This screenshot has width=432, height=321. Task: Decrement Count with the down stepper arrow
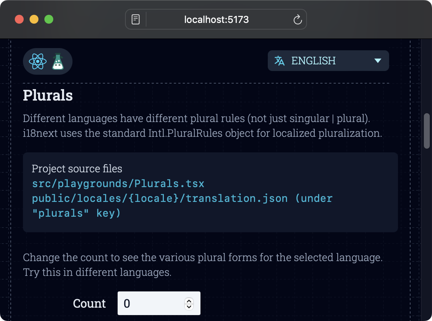pyautogui.click(x=189, y=306)
